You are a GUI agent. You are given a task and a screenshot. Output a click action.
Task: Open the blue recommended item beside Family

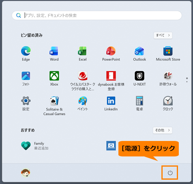pos(111,146)
